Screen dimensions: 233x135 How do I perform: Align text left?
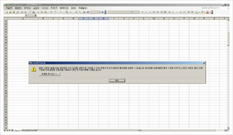[154, 12]
